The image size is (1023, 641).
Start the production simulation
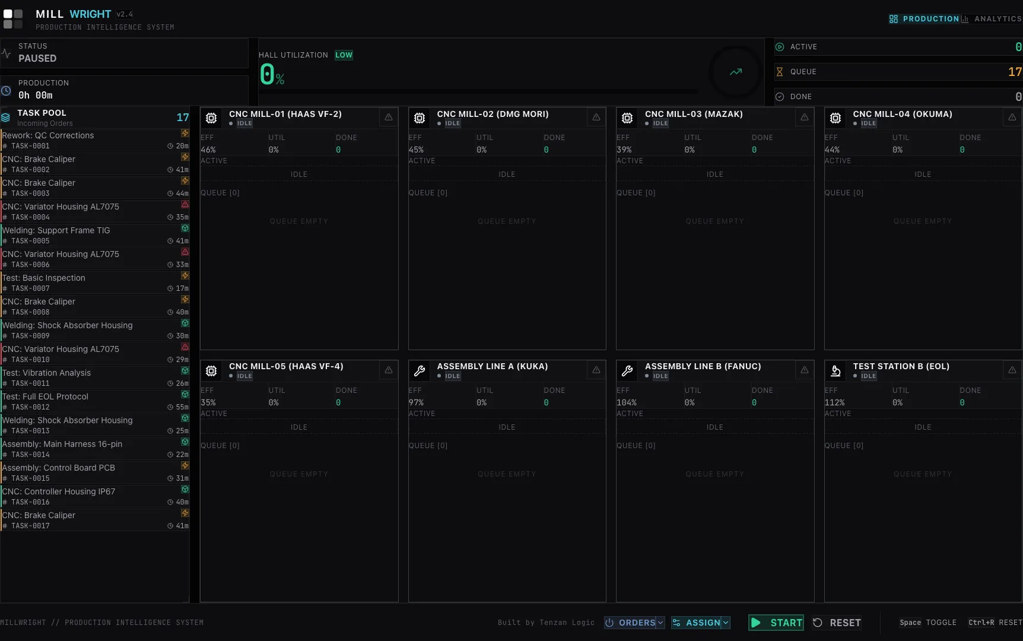coord(776,623)
